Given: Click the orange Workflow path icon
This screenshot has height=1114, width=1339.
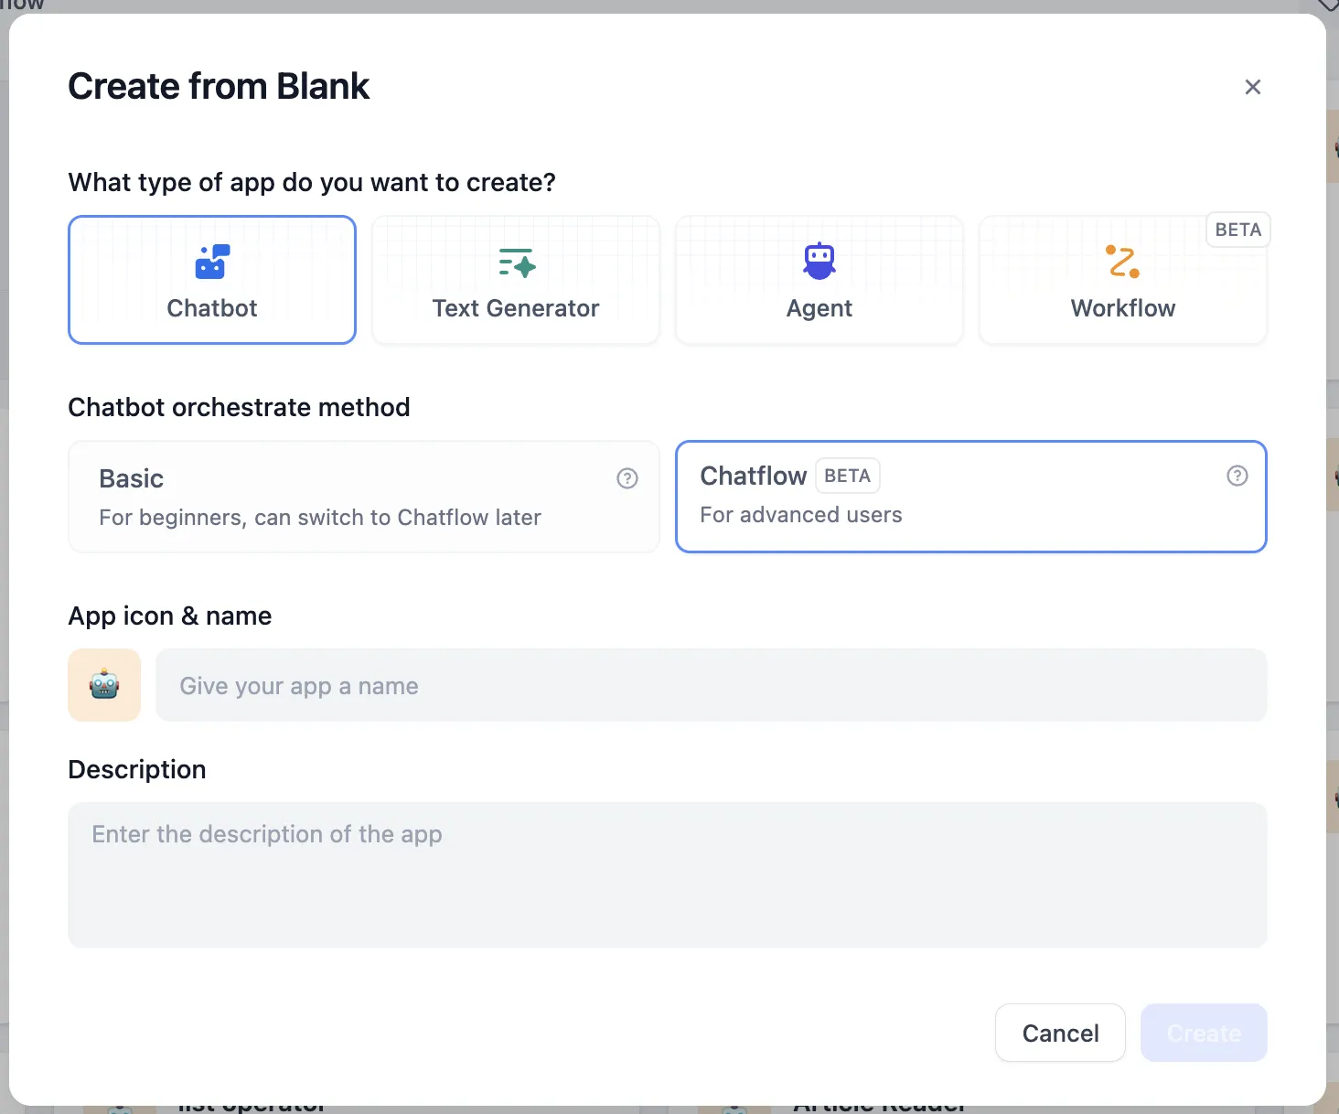Looking at the screenshot, I should tap(1122, 262).
